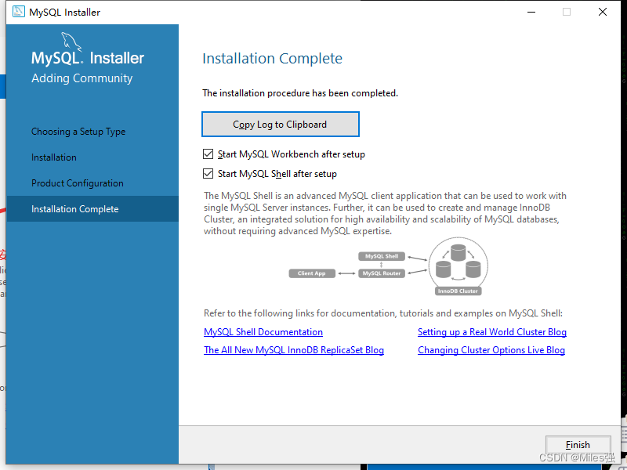Select the Installation Complete sidebar step

click(x=92, y=208)
